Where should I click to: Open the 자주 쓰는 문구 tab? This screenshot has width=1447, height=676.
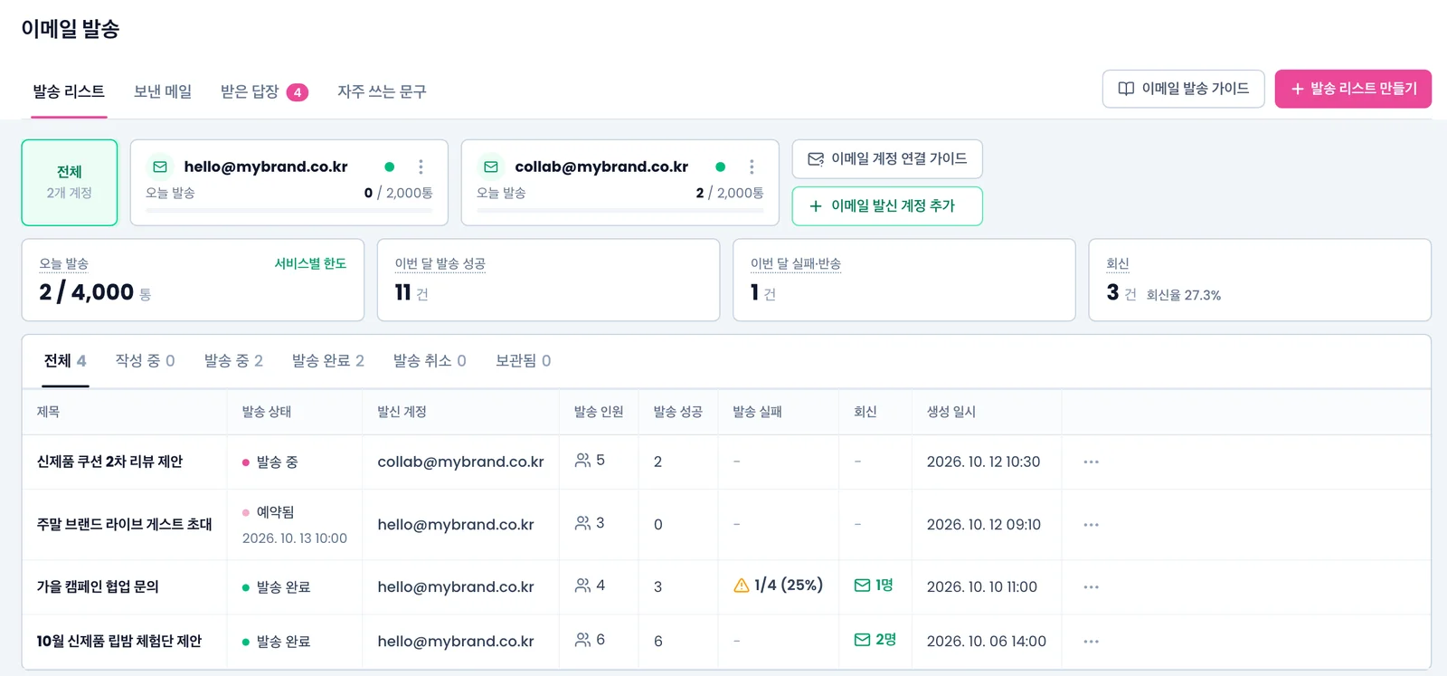(x=382, y=91)
